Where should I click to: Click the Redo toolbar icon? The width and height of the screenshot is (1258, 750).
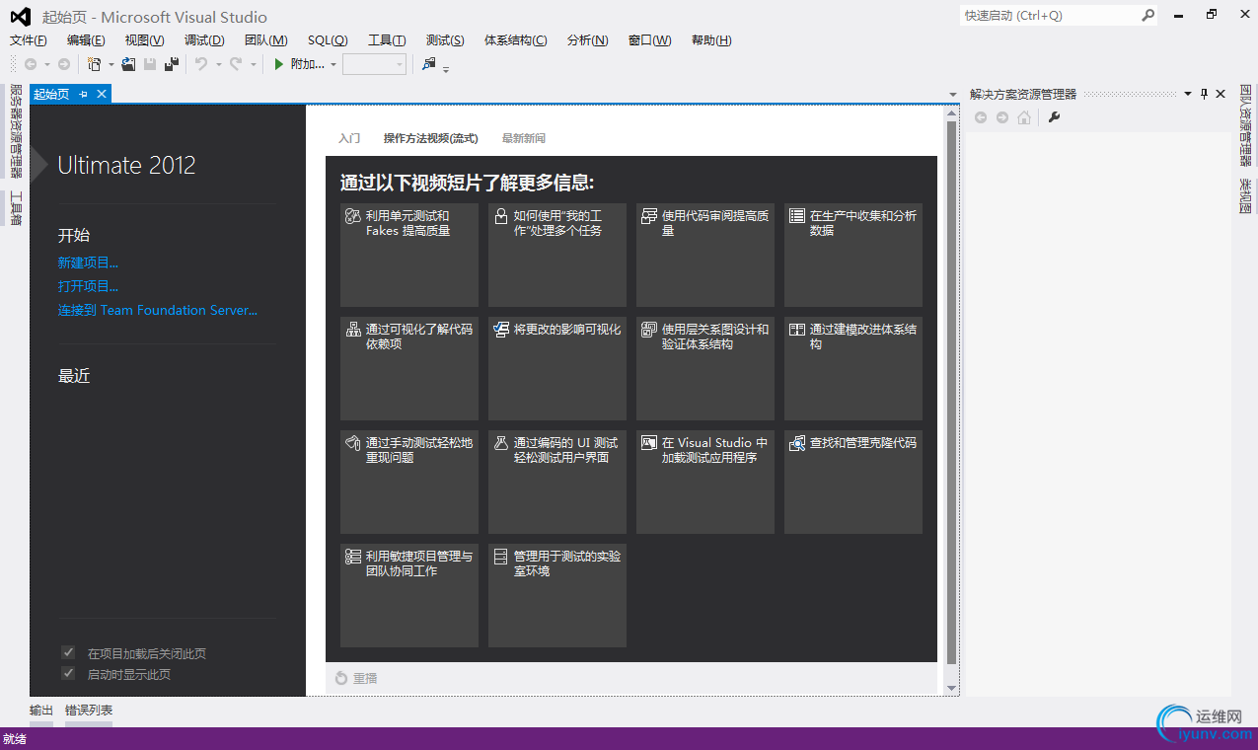pos(236,64)
